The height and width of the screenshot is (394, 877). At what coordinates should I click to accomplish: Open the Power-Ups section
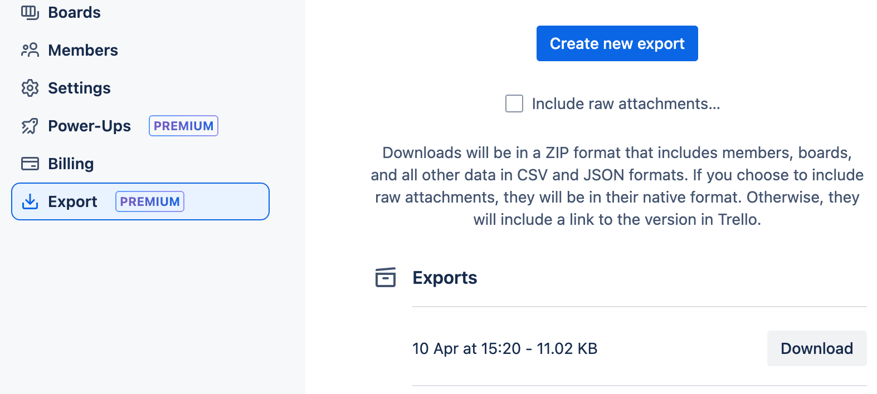coord(89,126)
